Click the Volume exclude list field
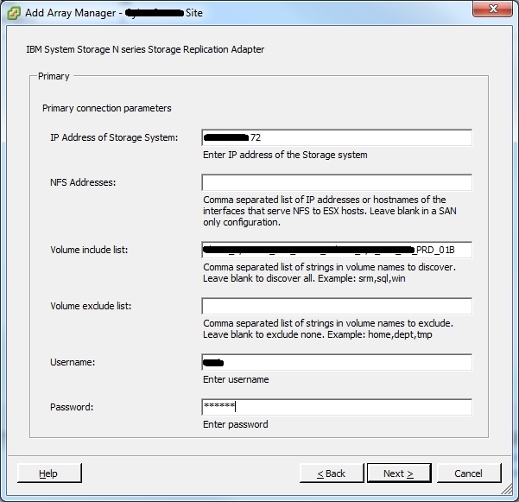 click(337, 306)
